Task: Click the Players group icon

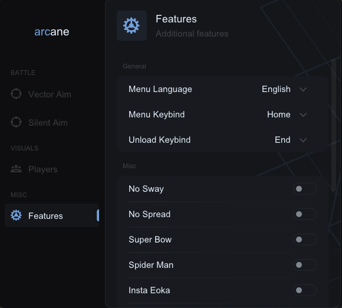Action: pyautogui.click(x=16, y=169)
